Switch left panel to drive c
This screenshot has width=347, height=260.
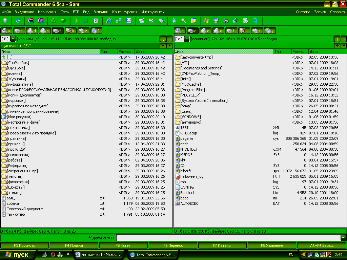19,31
